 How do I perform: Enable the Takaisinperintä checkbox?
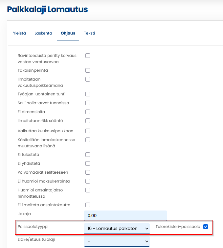[88, 70]
